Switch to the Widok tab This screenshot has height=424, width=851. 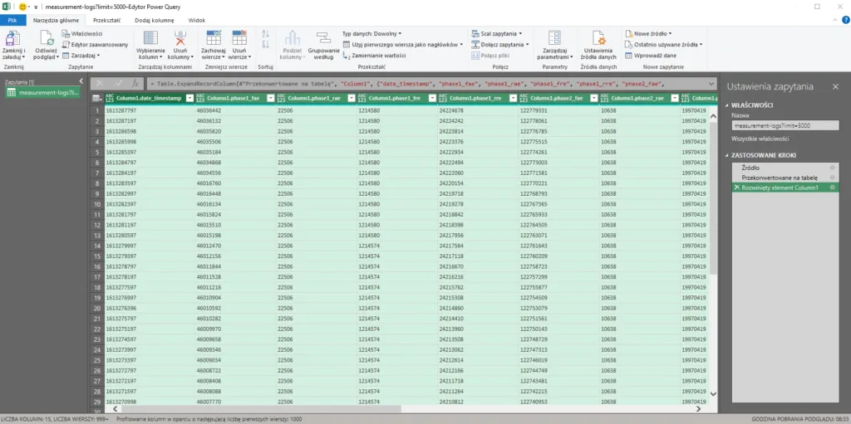click(196, 20)
